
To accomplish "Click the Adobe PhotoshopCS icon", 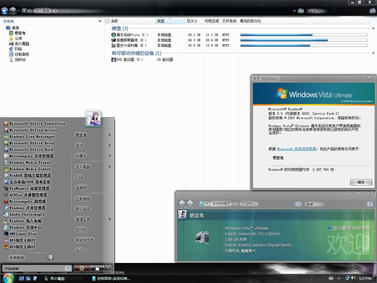I will 6,214.
